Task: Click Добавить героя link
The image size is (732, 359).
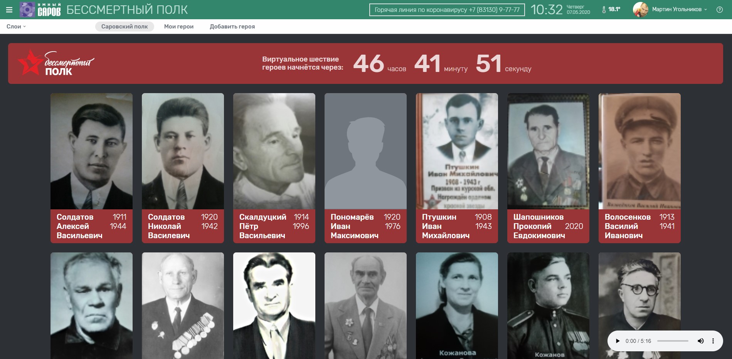Action: pyautogui.click(x=232, y=27)
